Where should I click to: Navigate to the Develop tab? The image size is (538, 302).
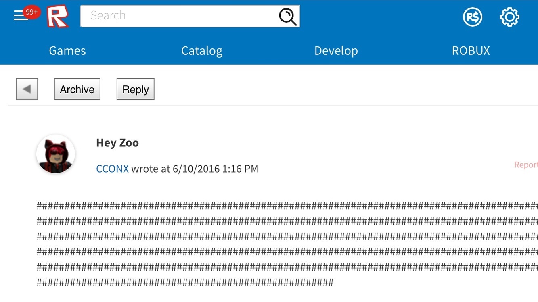(x=336, y=51)
